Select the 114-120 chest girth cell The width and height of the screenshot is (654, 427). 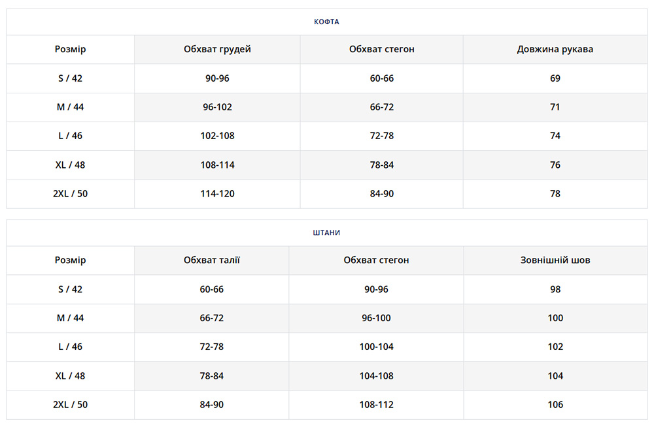217,194
